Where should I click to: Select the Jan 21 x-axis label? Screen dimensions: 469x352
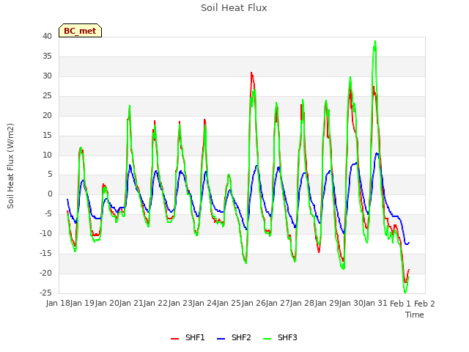click(x=131, y=303)
